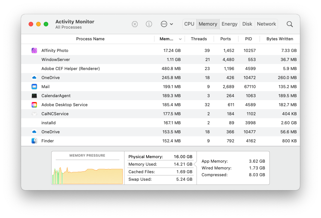Open the ellipsis more-actions menu icon
The width and height of the screenshot is (321, 218).
pos(164,24)
